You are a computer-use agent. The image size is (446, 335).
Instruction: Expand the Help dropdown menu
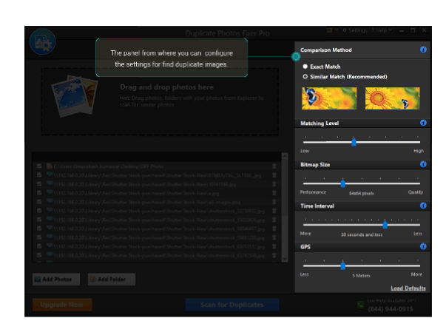(x=382, y=30)
